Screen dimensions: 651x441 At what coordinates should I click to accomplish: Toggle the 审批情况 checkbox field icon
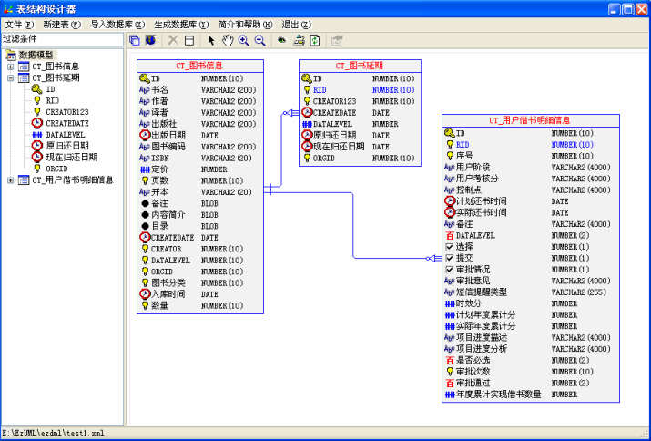[x=449, y=270]
